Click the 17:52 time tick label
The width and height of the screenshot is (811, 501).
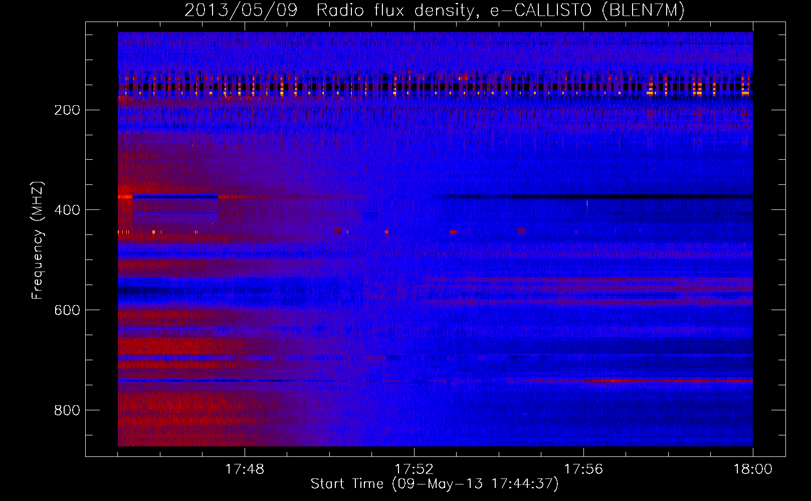pyautogui.click(x=414, y=469)
